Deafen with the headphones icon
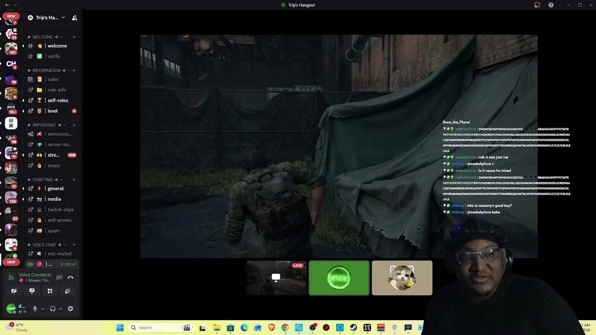 [53, 308]
